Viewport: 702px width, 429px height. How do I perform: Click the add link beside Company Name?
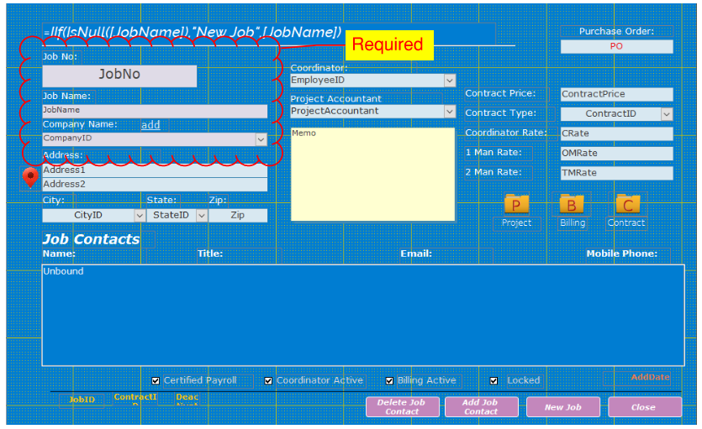pos(150,125)
